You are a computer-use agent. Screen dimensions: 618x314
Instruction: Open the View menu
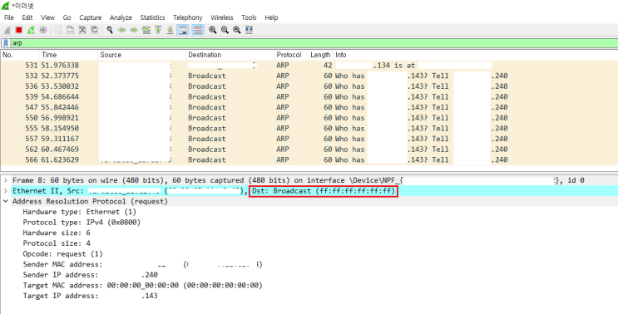47,17
